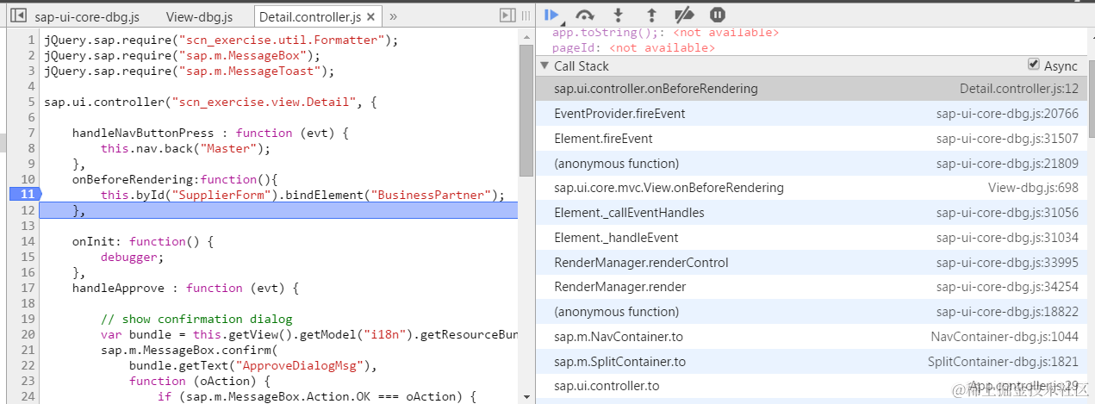Select the sap.m.NavContainer.to stack frame

click(811, 337)
